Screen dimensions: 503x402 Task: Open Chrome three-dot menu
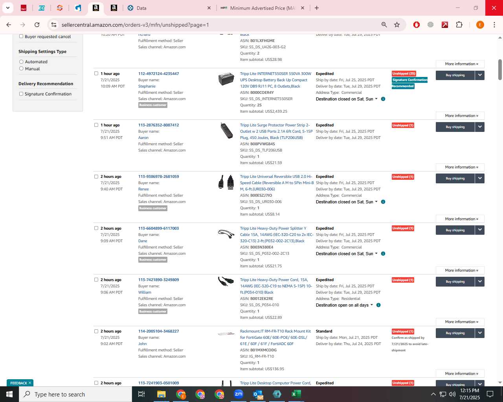494,25
